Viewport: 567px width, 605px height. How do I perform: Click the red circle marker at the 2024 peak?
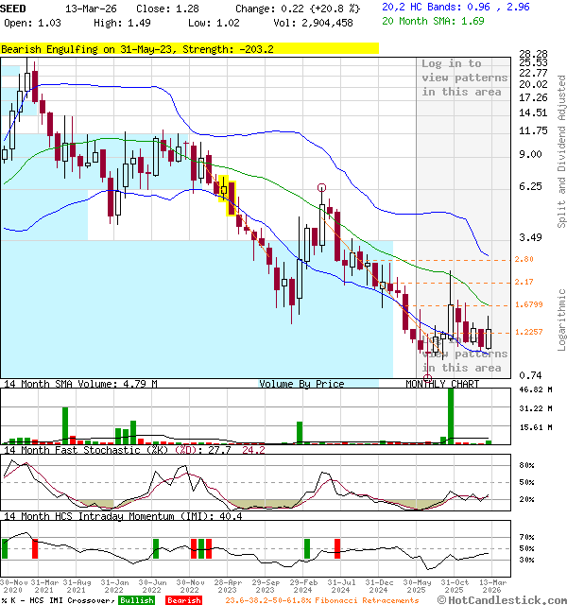tap(322, 187)
